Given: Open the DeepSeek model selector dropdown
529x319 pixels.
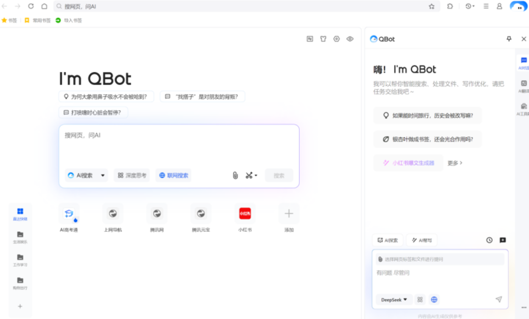Looking at the screenshot, I should (x=394, y=299).
